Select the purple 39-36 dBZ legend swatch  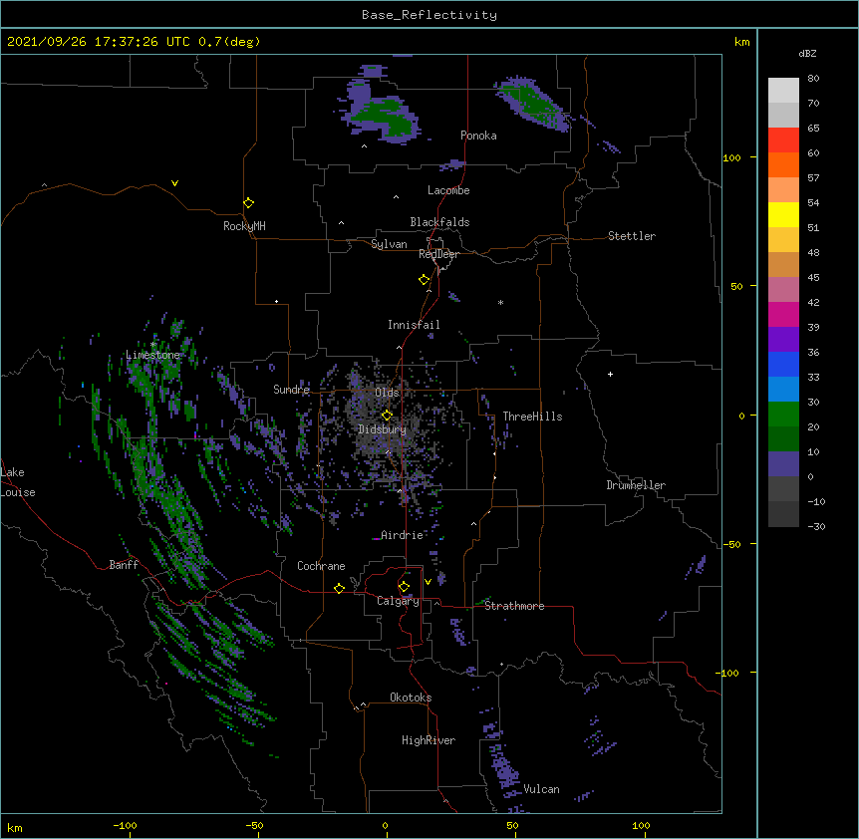[783, 340]
